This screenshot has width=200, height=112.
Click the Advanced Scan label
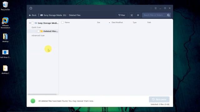point(38,35)
